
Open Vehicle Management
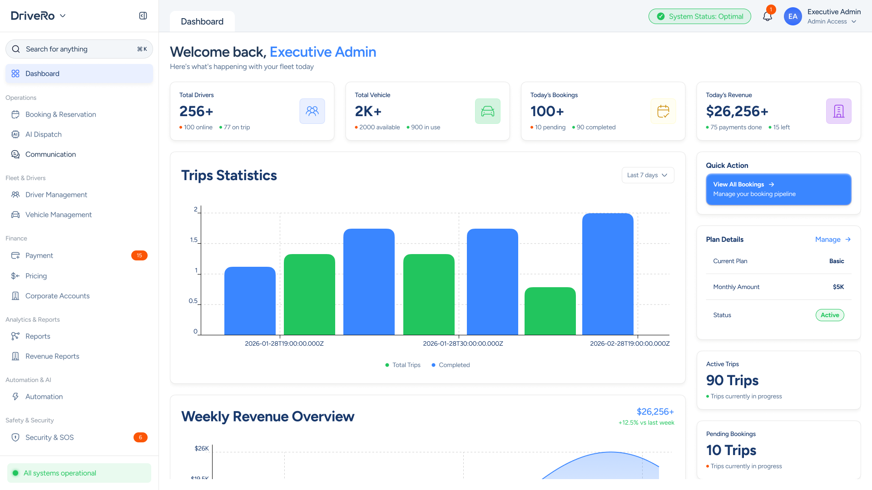tap(59, 215)
